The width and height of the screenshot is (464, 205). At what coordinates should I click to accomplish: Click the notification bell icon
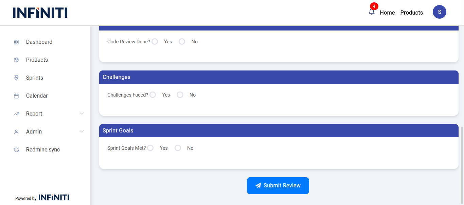372,12
